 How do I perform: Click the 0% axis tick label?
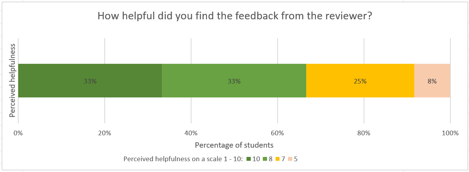[18, 133]
